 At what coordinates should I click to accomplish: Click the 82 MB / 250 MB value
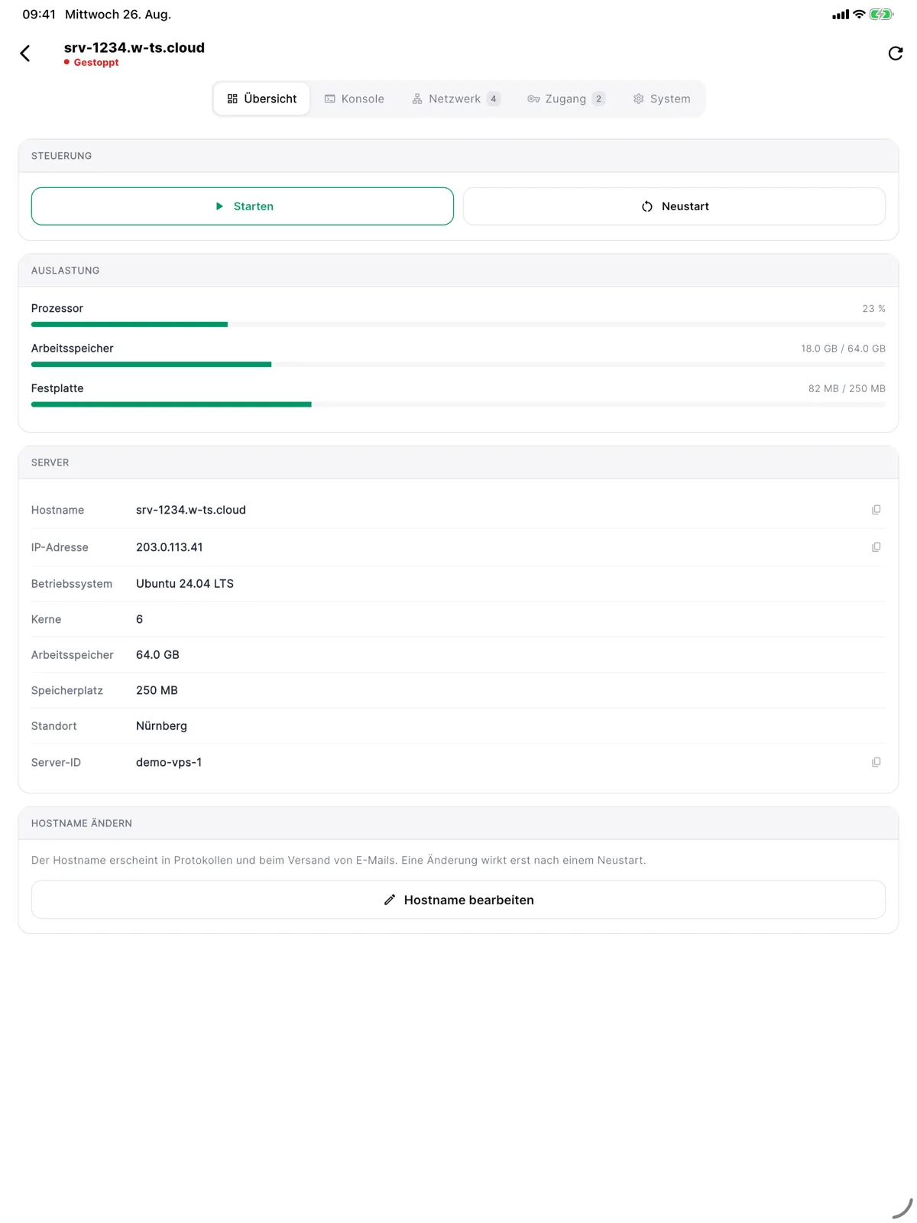(847, 388)
